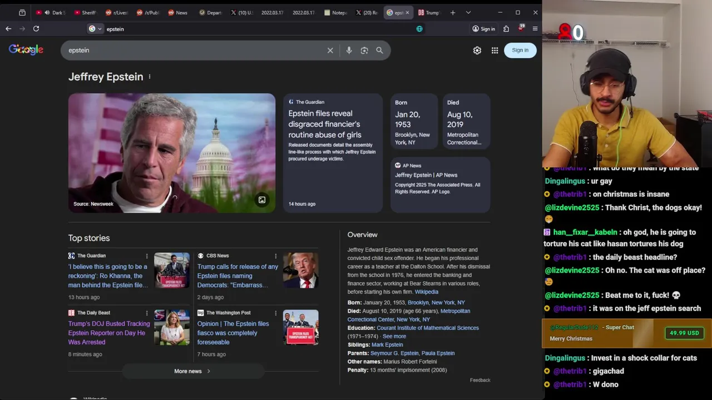
Task: Open CBS News Trump calls for release story
Action: click(x=238, y=276)
